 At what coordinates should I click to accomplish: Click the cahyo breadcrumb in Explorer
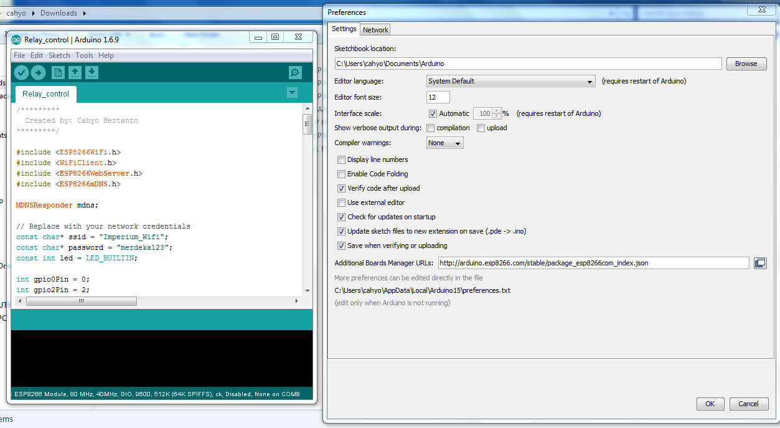point(16,13)
